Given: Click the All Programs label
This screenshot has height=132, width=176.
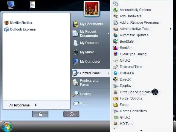Looking at the screenshot, I should (20, 105).
